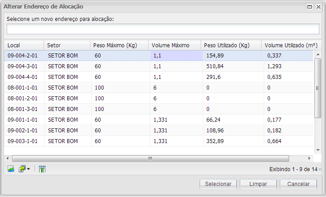
Task: Click the horizontal scrollbar thumb
Action: [150, 158]
